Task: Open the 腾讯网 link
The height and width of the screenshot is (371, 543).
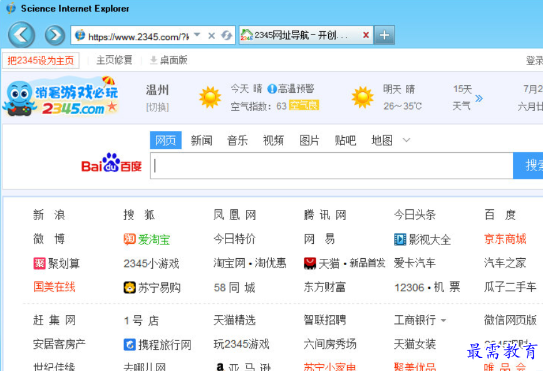Action: tap(325, 215)
